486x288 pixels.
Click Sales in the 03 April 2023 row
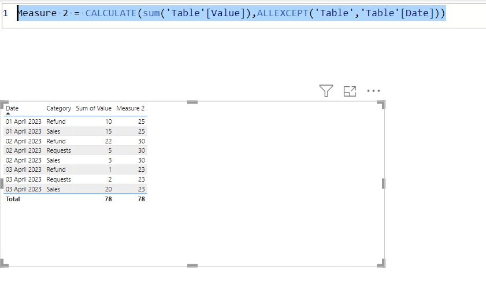point(53,189)
